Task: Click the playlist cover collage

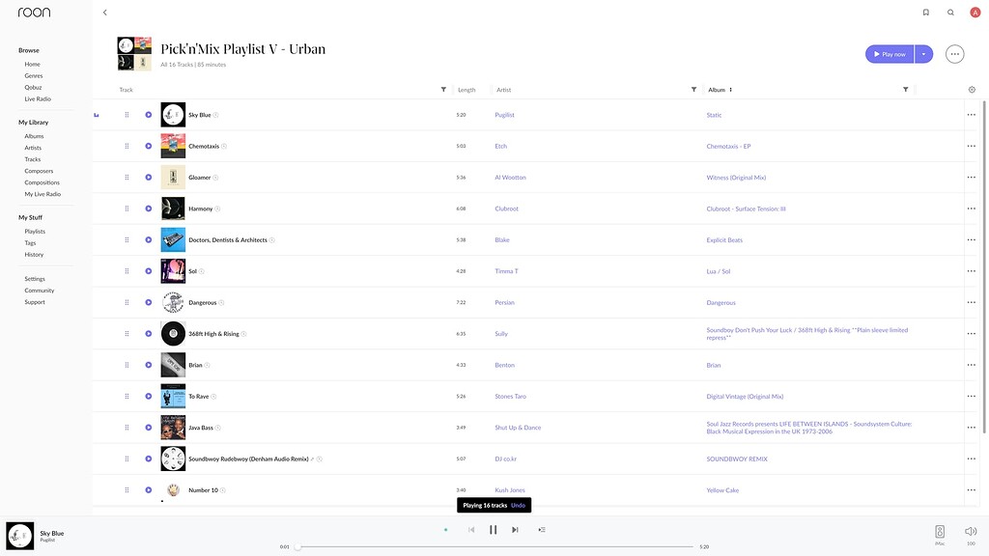Action: click(x=134, y=54)
